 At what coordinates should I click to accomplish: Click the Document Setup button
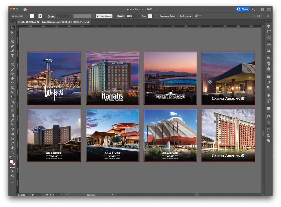click(167, 16)
